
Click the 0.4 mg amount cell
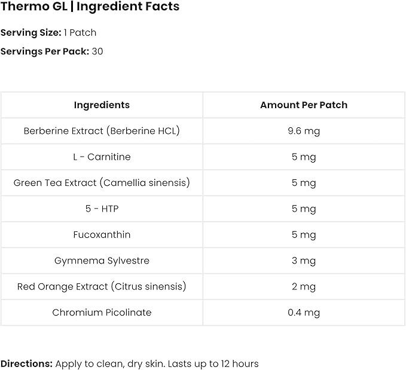click(304, 313)
